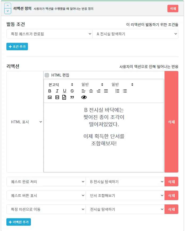
Task: Insert an audio file
Action: 64,97
